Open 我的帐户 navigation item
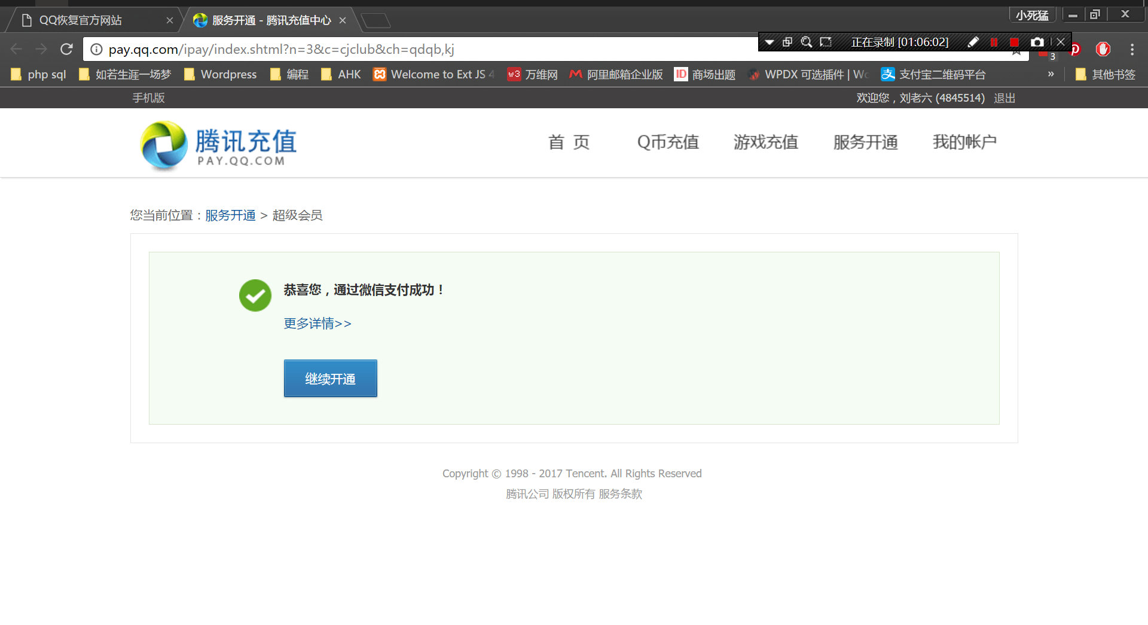 pos(964,142)
